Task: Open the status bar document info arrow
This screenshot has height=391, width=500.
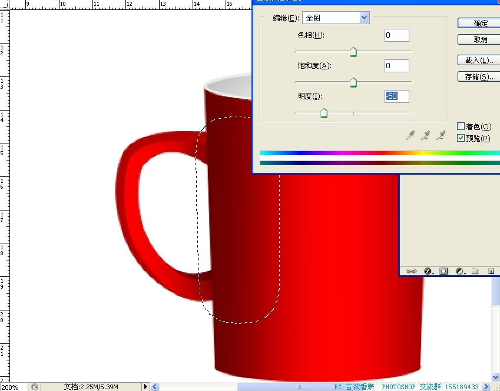Action: click(x=146, y=387)
